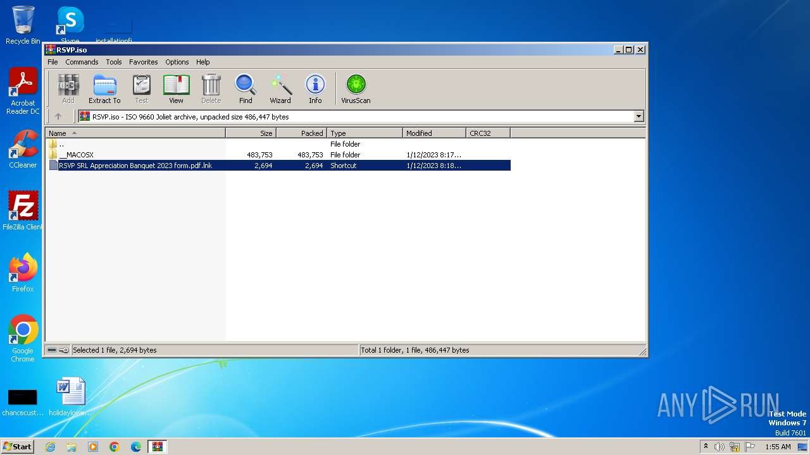
Task: Open the Options menu
Action: tap(177, 62)
